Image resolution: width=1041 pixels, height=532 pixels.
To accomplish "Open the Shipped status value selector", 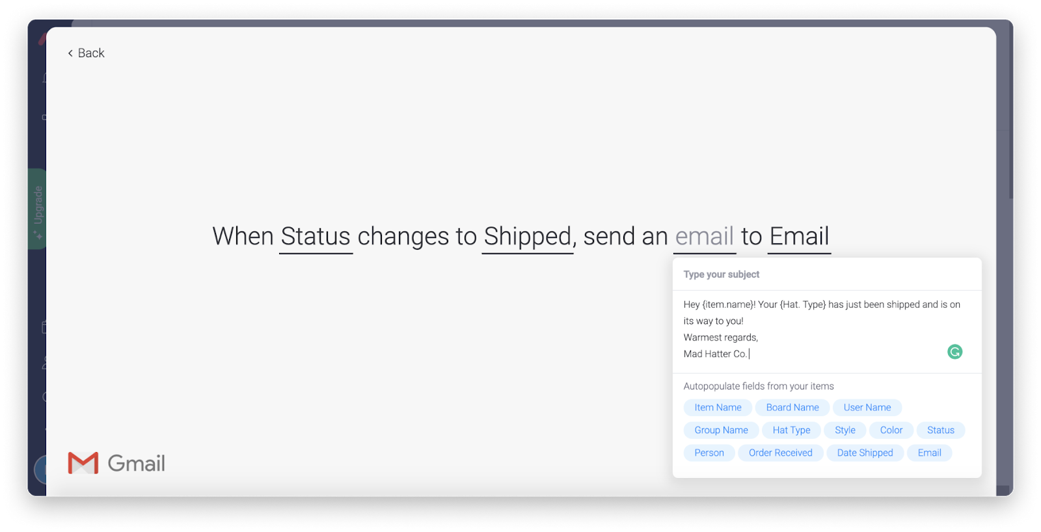I will (527, 236).
